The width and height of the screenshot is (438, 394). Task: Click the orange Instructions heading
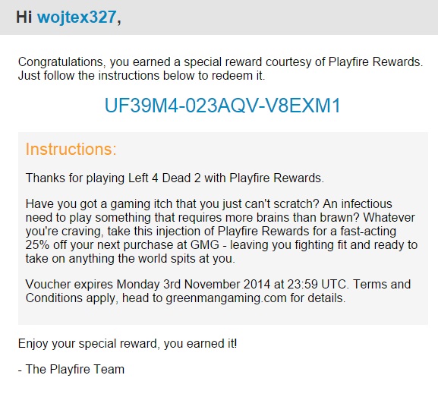coord(71,149)
